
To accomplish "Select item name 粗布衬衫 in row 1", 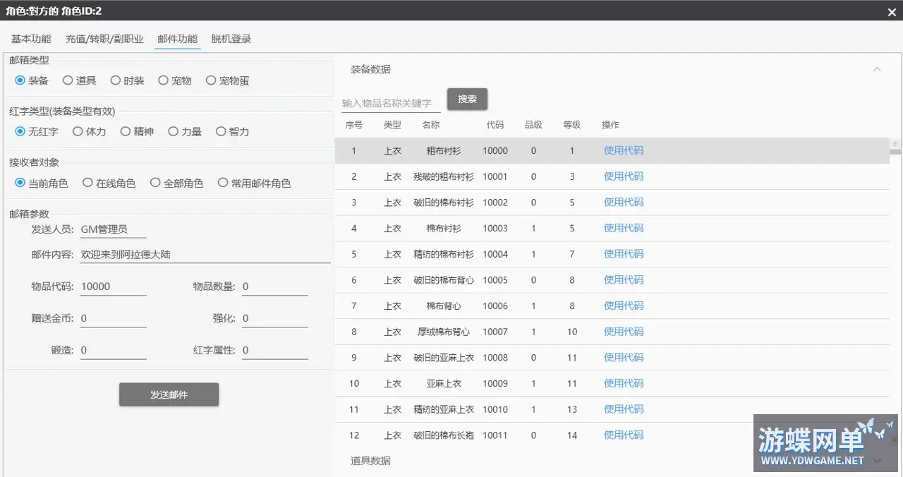I will [444, 151].
